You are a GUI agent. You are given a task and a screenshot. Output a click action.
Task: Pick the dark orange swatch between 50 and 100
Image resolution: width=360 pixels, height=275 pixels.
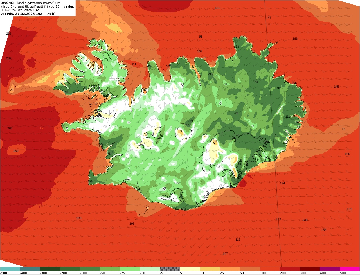coord(250,269)
